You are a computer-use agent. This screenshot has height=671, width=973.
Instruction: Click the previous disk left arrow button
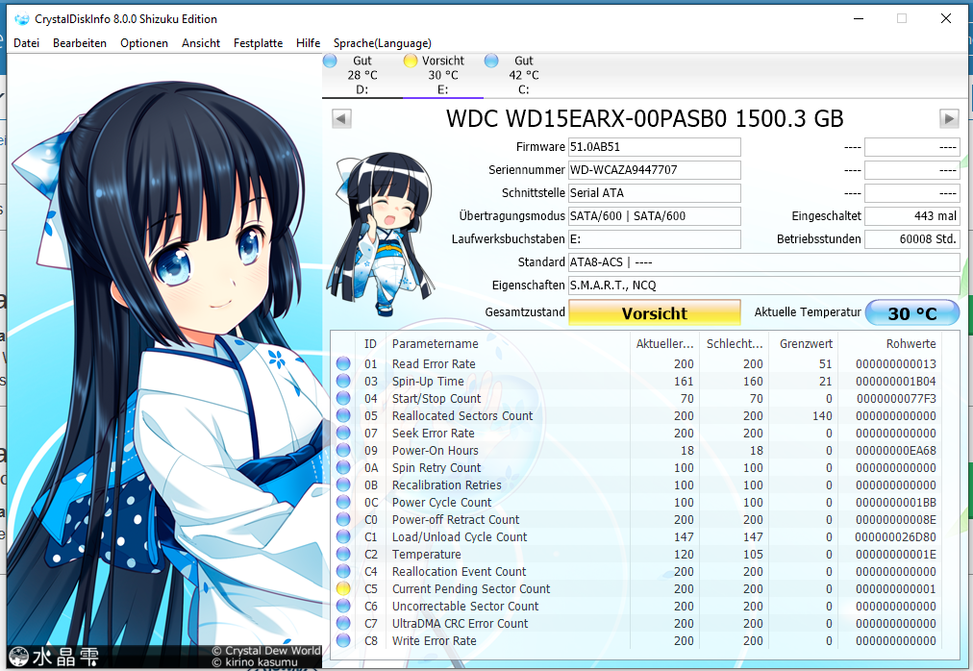341,118
